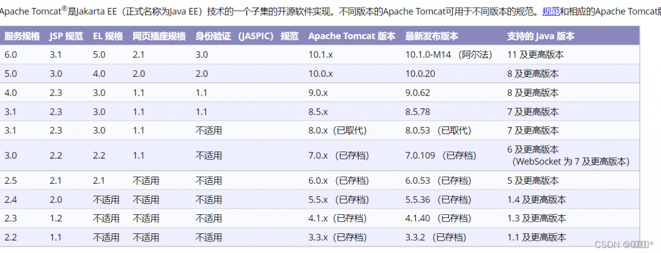The width and height of the screenshot is (661, 253).
Task: Click servlet spec 2.3 in the 4.1.x row
Action: [11, 218]
